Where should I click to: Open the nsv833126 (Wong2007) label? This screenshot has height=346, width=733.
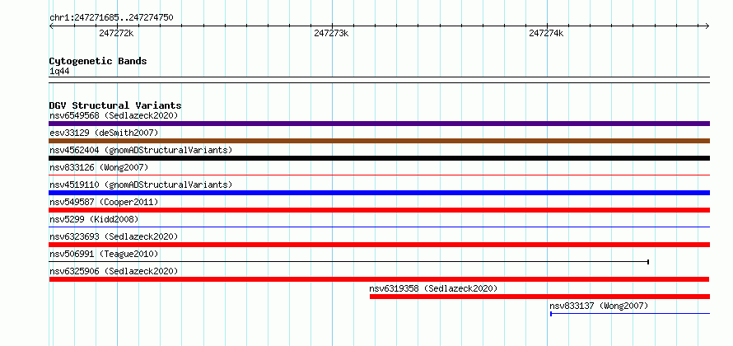click(99, 167)
